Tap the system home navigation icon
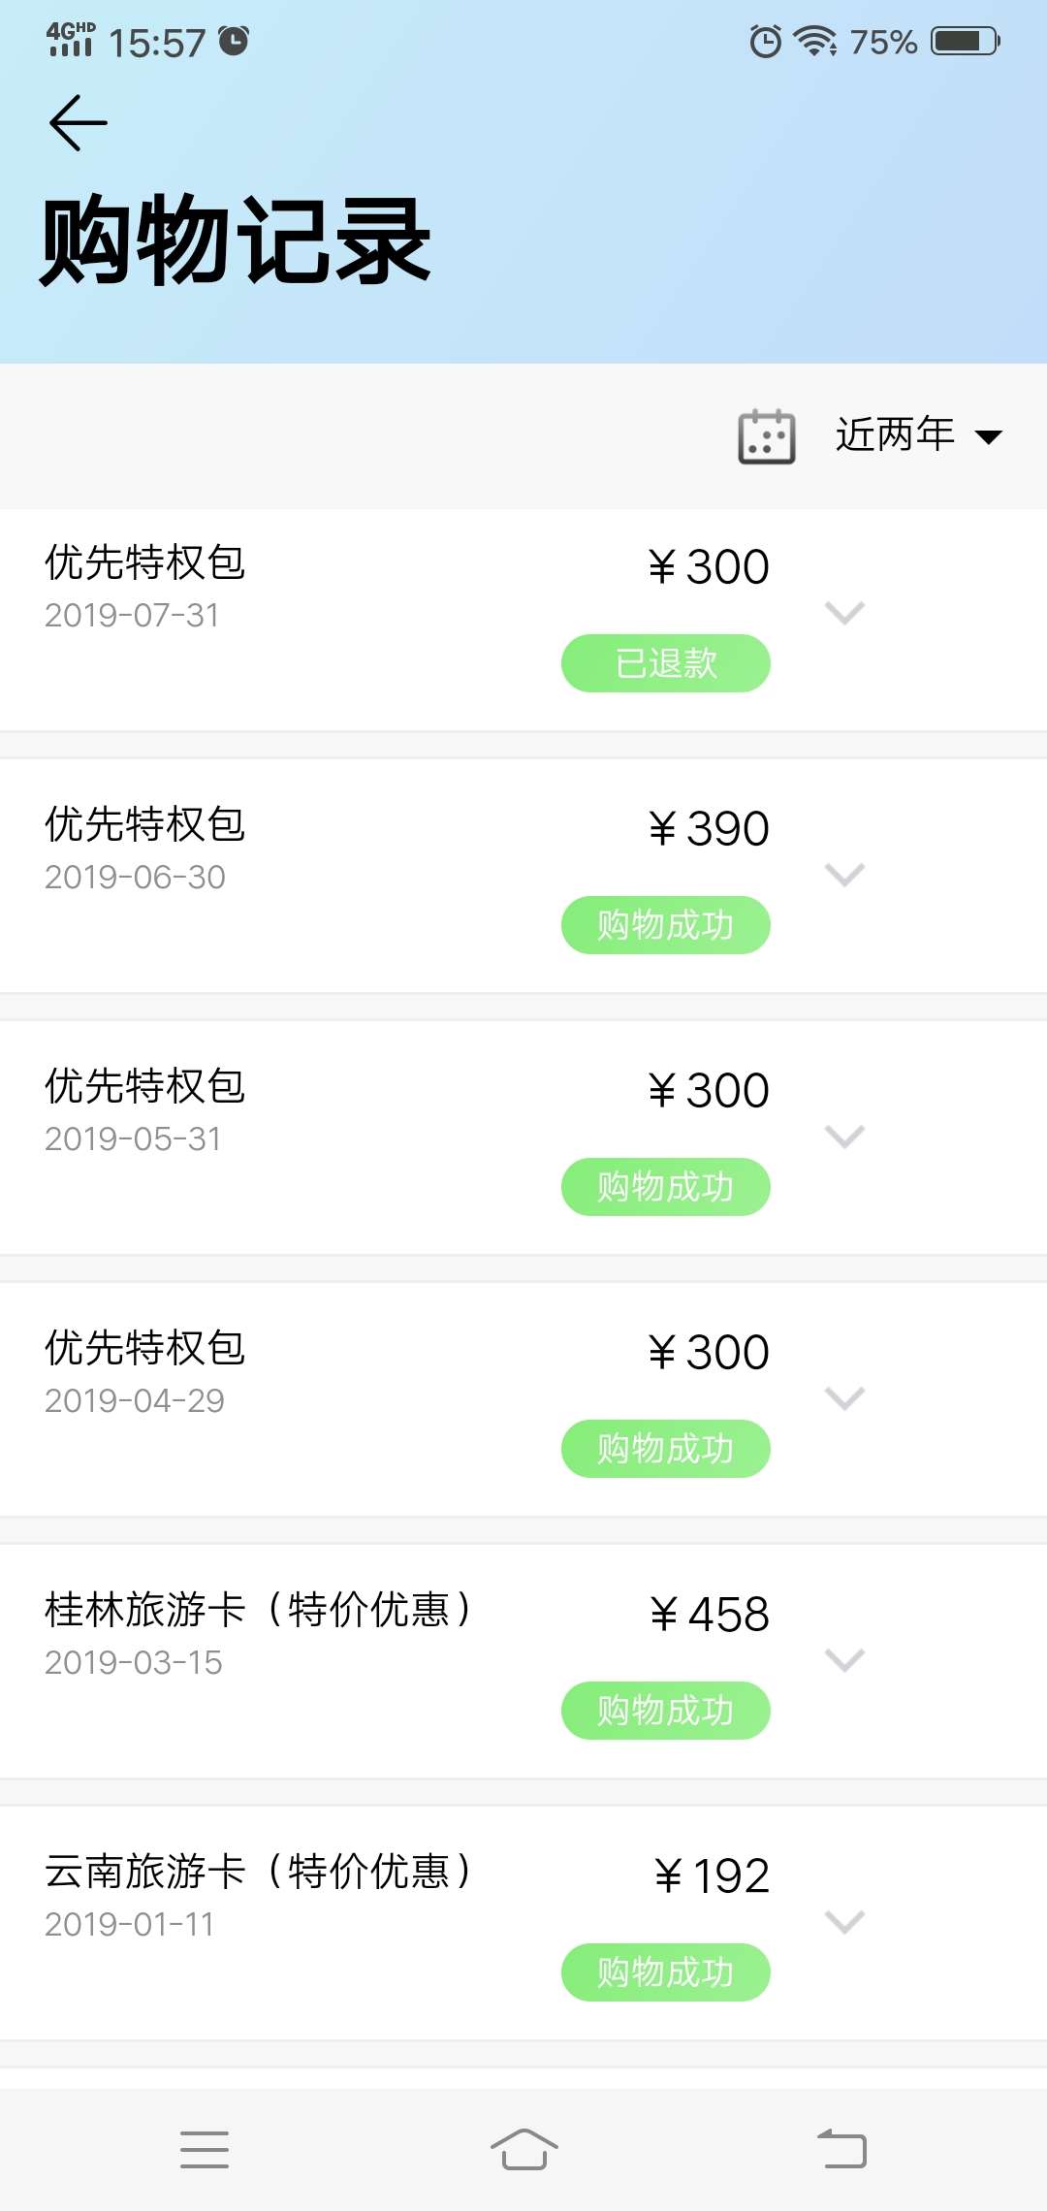 tap(523, 2149)
